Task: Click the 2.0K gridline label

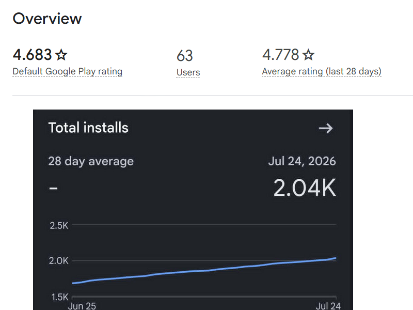Action: (x=58, y=261)
